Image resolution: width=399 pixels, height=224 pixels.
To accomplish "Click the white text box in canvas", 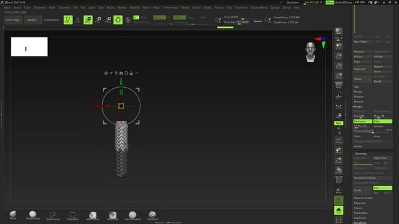I will click(29, 47).
